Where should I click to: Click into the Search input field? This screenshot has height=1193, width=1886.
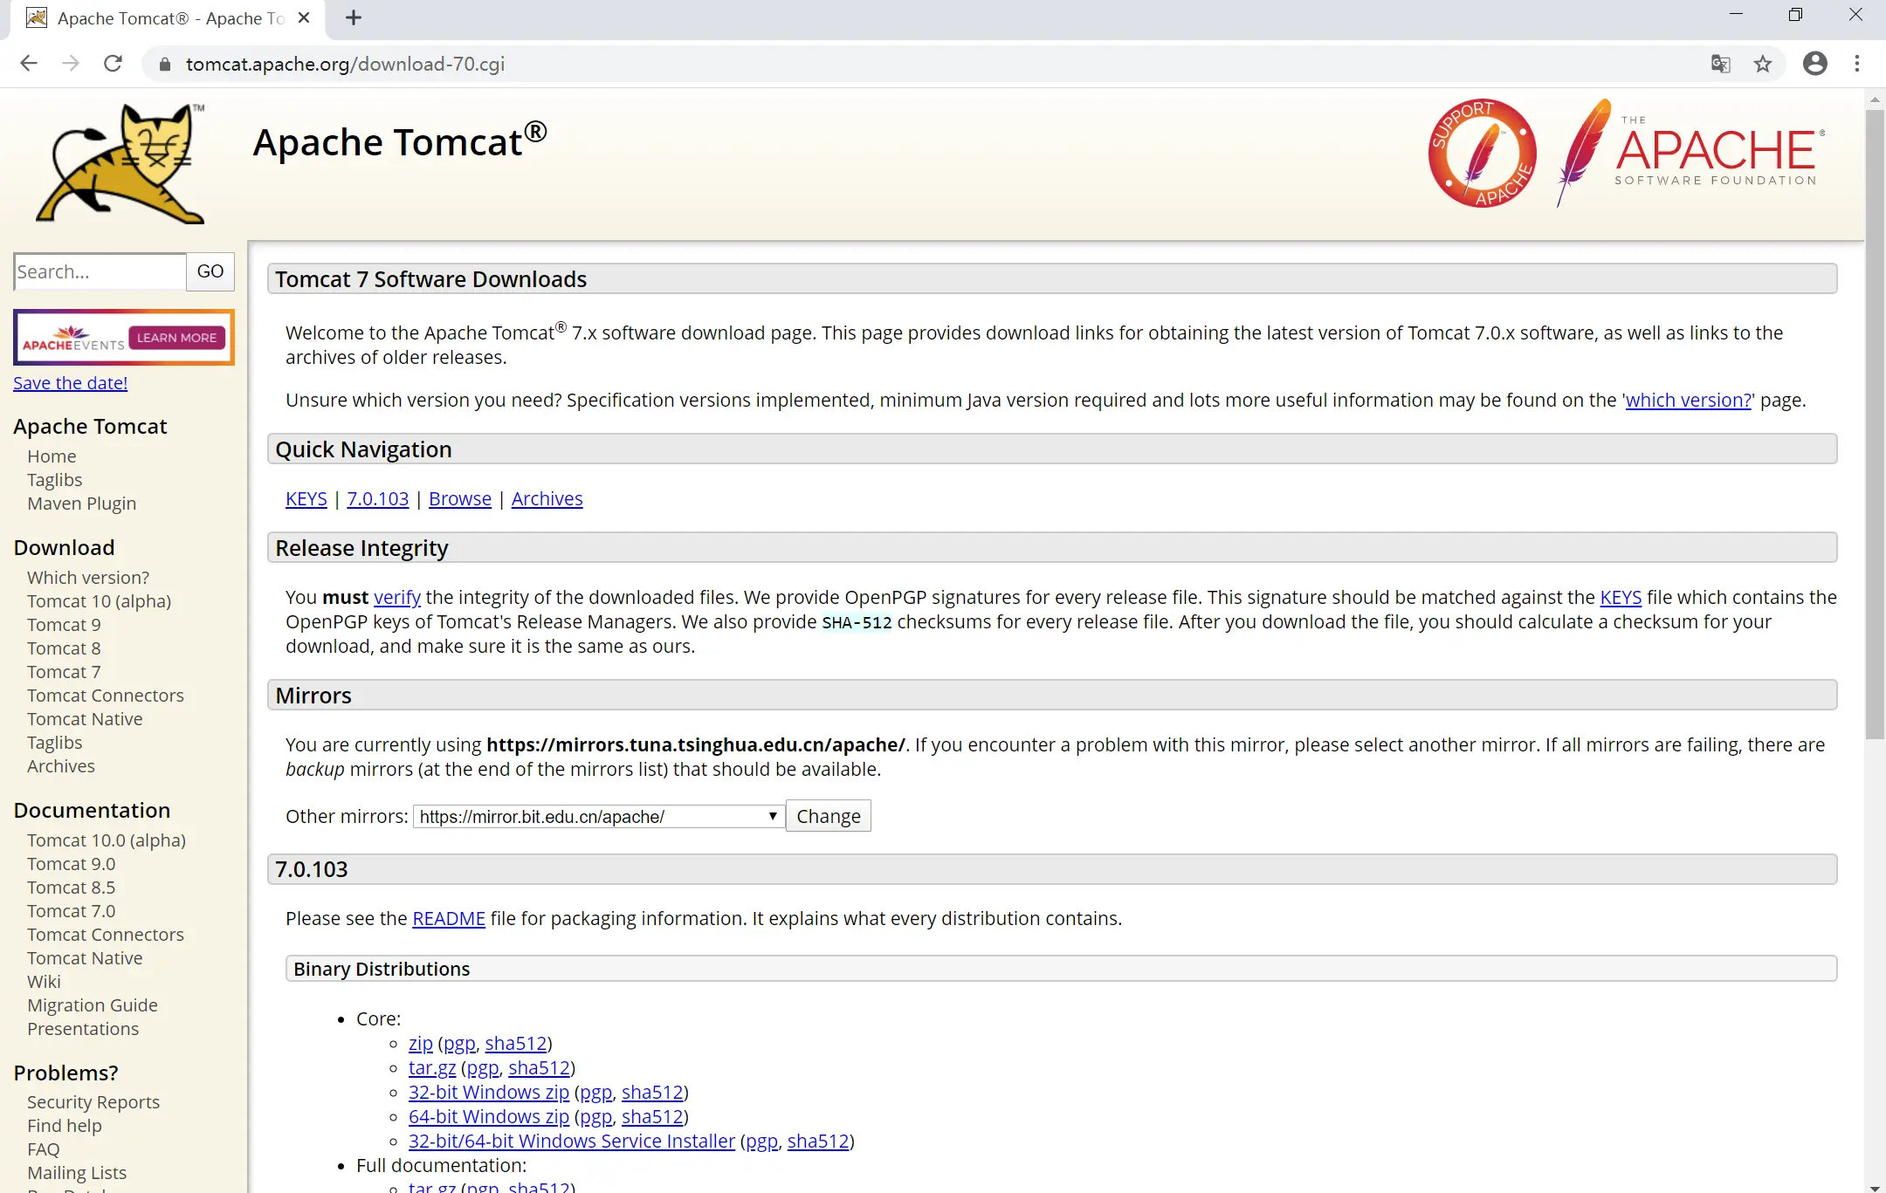point(100,271)
